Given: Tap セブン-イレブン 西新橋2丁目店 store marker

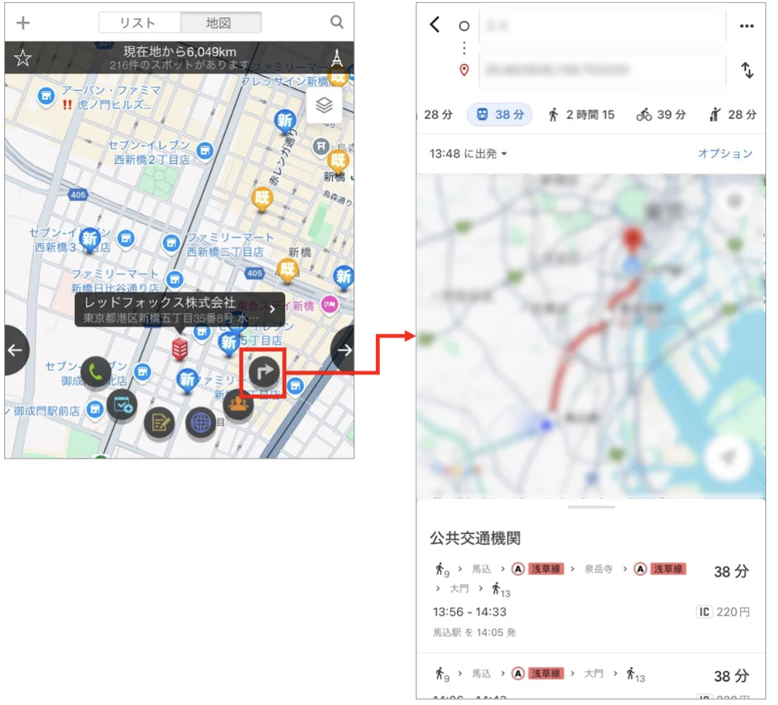Looking at the screenshot, I should [205, 151].
